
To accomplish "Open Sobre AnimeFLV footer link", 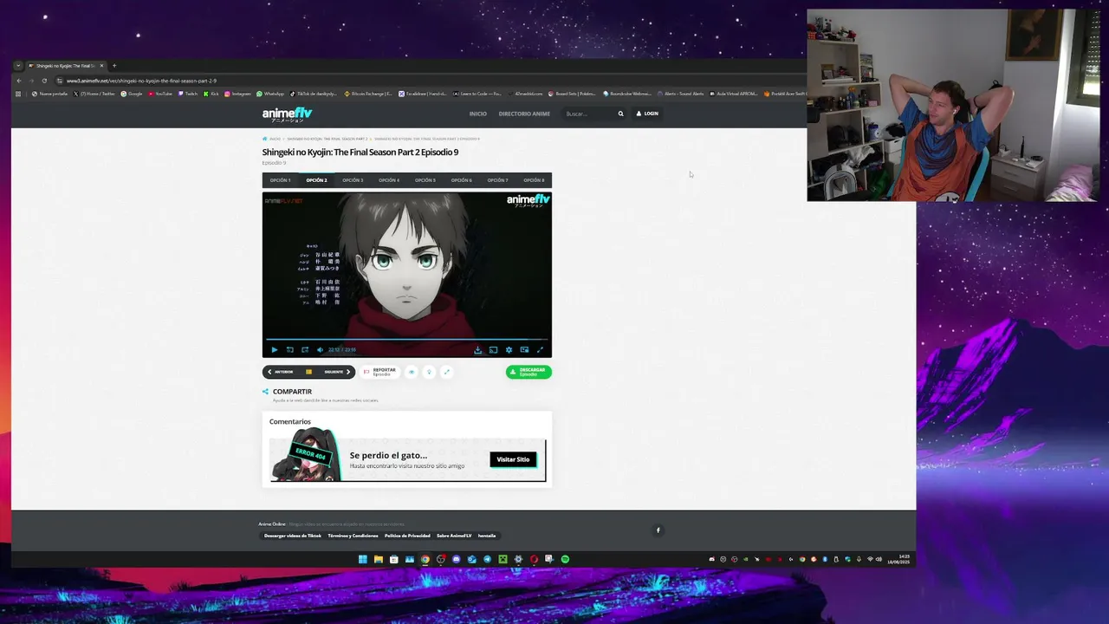I will tap(454, 536).
